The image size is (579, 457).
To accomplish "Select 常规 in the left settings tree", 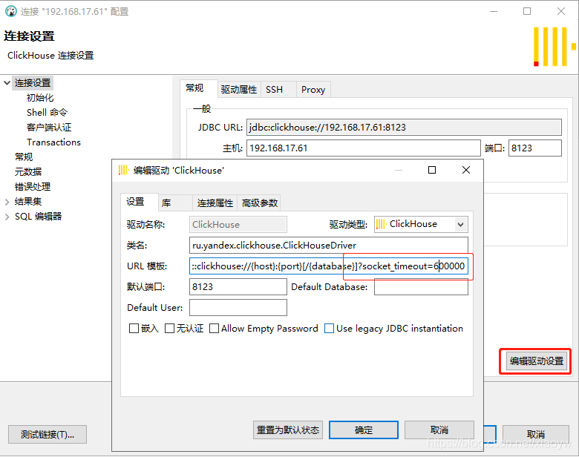I will 24,157.
